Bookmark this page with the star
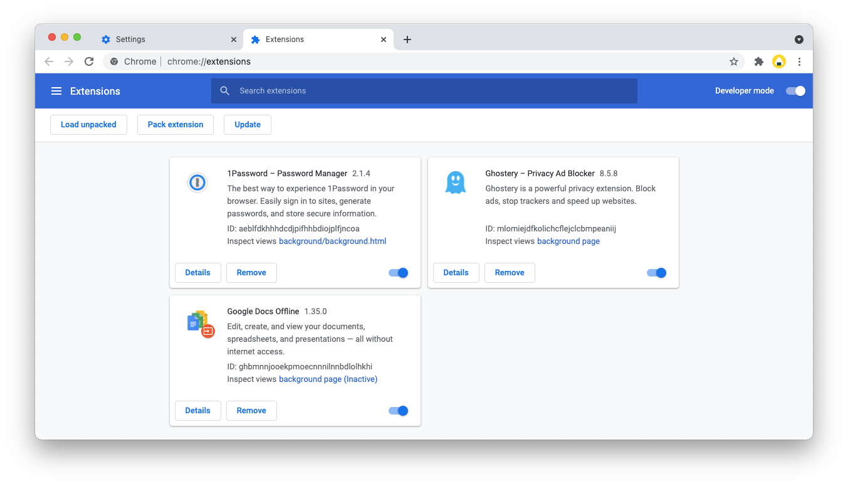The height and width of the screenshot is (486, 848). [734, 61]
